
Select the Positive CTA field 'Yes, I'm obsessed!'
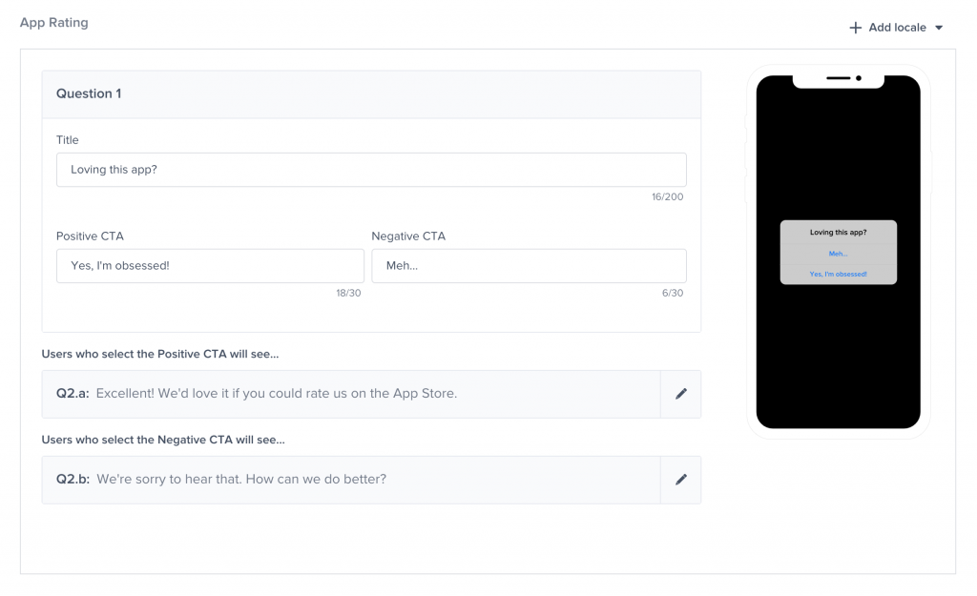(x=210, y=265)
